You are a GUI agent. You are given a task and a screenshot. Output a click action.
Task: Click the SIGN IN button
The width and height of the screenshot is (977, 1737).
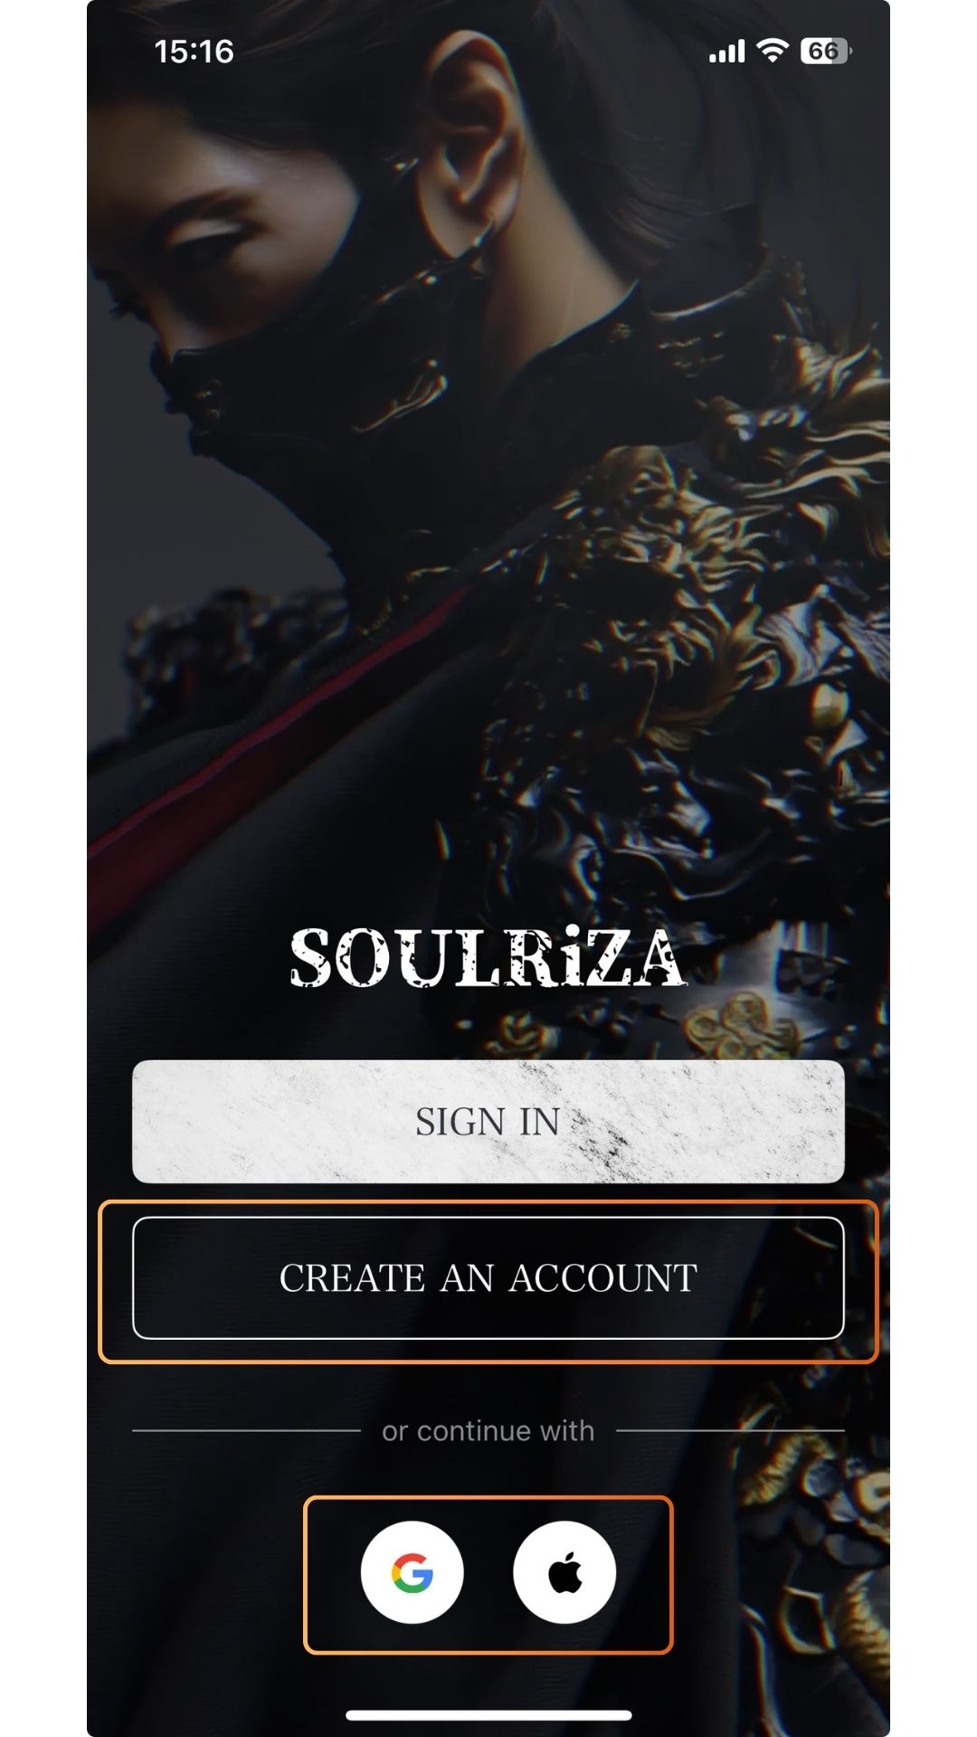[488, 1121]
